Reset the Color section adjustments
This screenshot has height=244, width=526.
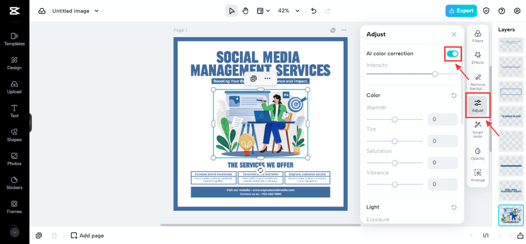[x=454, y=96]
